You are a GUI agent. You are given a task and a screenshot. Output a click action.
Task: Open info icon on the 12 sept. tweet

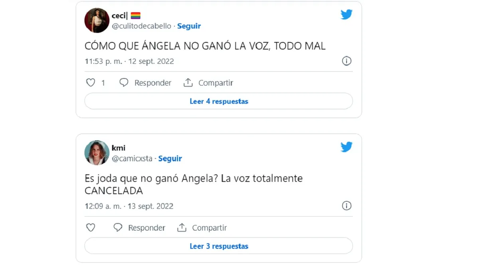[x=346, y=61]
